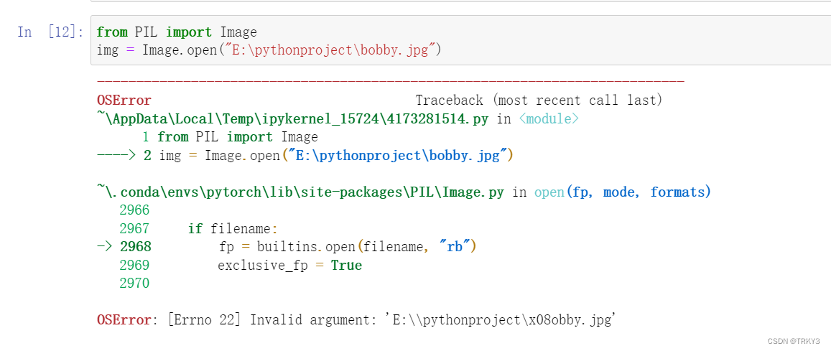Click line number 2966 in traceback
Screen dimensions: 831x351
pos(134,211)
